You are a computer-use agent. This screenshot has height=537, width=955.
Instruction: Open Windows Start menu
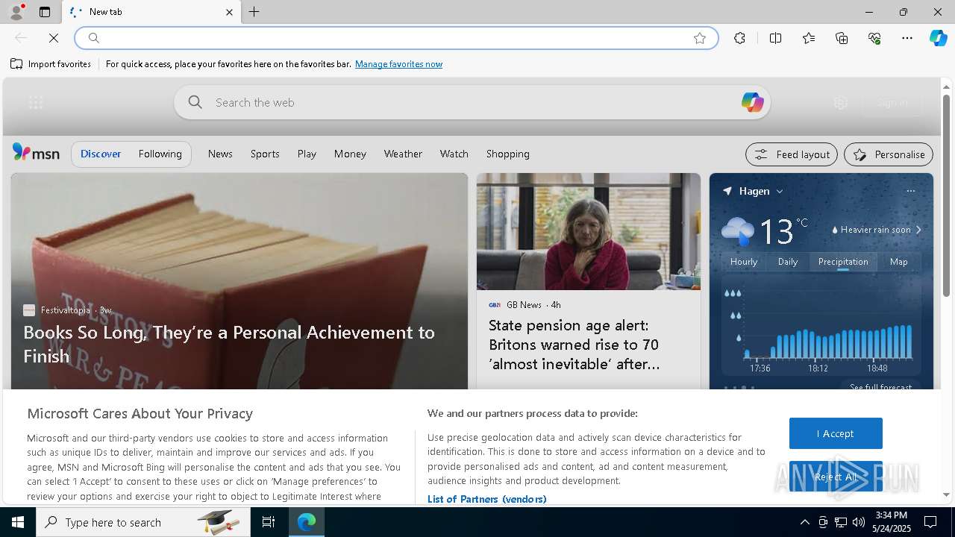(x=18, y=522)
